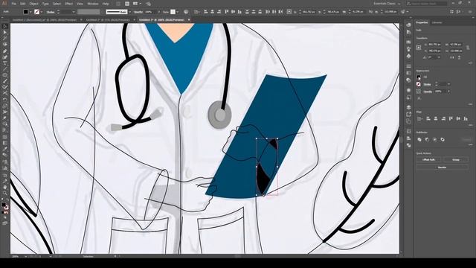Click the stroke weight stepper in control bar

[58, 12]
